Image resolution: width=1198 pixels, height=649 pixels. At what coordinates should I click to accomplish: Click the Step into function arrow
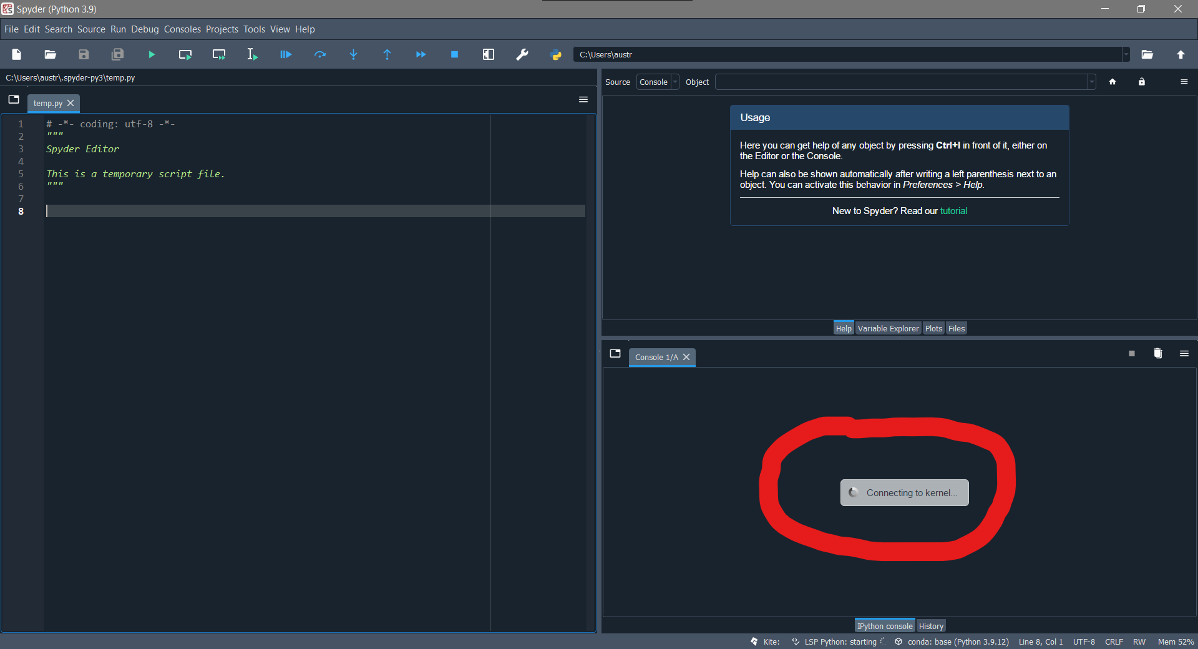point(353,55)
